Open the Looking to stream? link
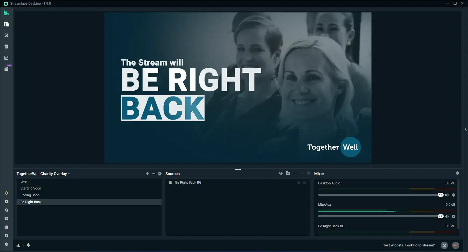This screenshot has height=252, width=468. [420, 245]
